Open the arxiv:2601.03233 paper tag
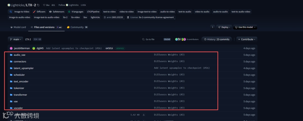 pyautogui.click(x=113, y=17)
